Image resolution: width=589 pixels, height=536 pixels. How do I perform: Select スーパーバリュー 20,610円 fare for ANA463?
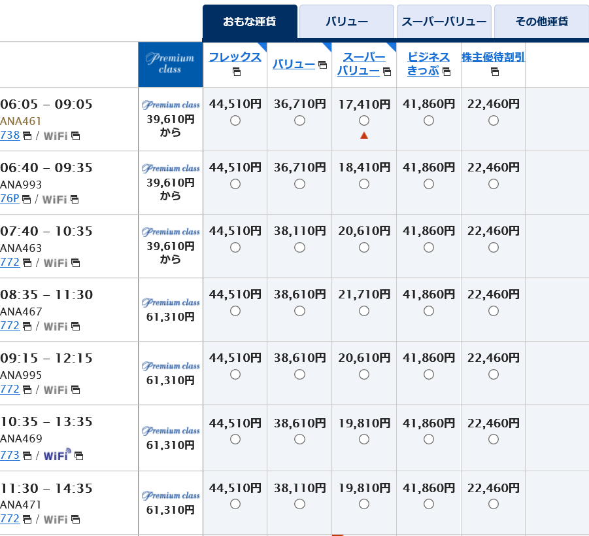click(364, 247)
